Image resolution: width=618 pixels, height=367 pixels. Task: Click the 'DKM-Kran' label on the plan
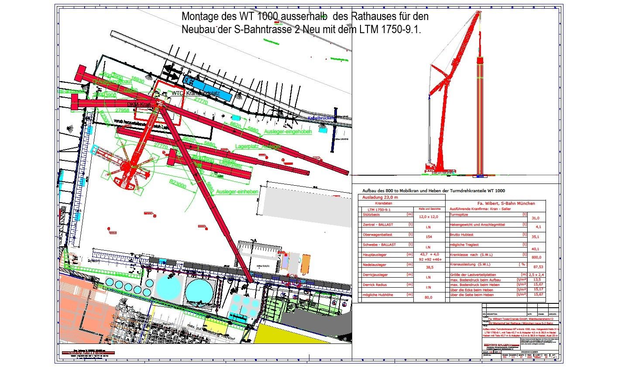pyautogui.click(x=139, y=105)
